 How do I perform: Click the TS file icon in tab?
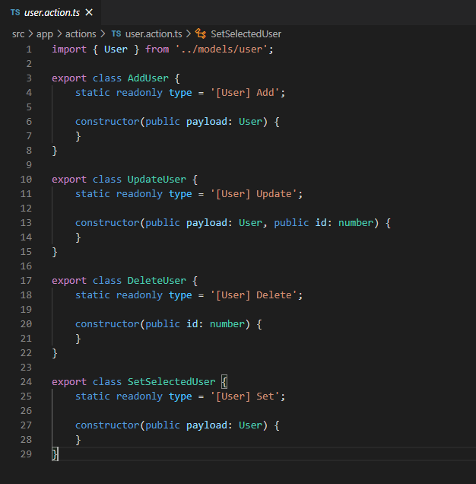pyautogui.click(x=15, y=12)
